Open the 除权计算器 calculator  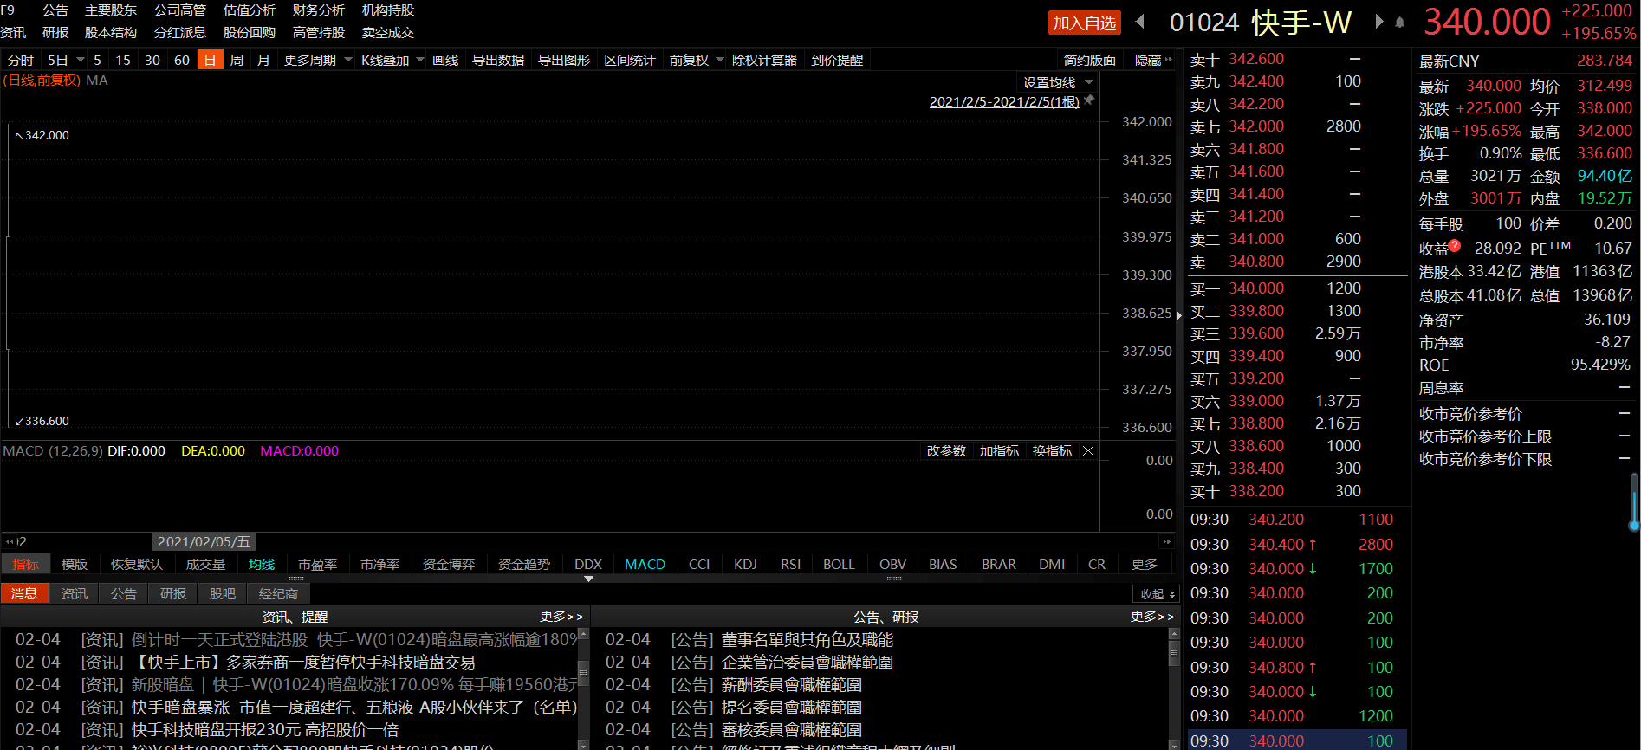[764, 60]
